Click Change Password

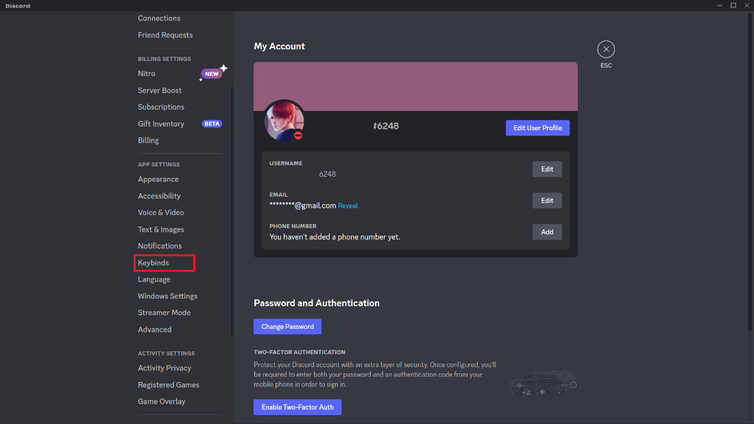[x=287, y=326]
